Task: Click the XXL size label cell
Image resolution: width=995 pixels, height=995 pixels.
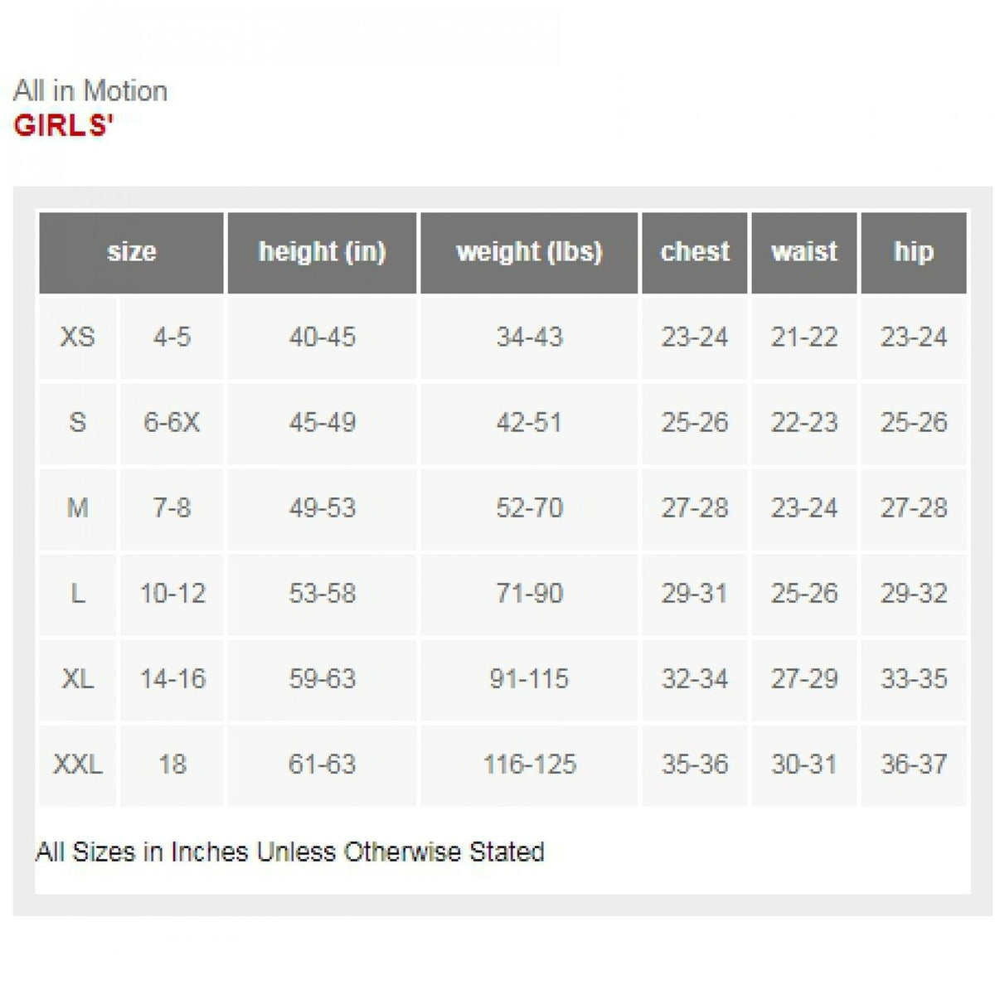Action: (78, 764)
